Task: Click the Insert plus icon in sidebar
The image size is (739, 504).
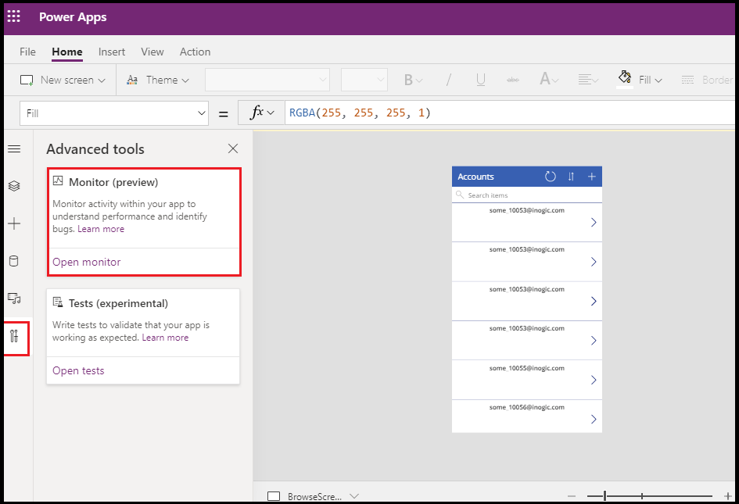Action: [x=14, y=223]
